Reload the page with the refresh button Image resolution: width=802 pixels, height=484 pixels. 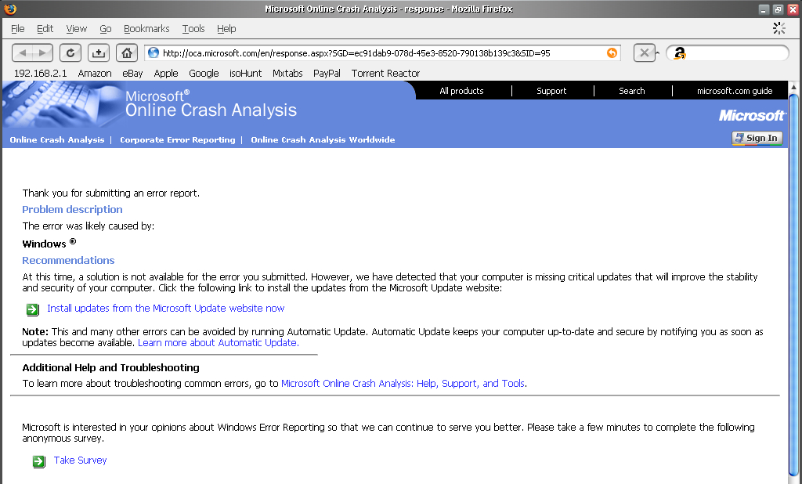(70, 52)
